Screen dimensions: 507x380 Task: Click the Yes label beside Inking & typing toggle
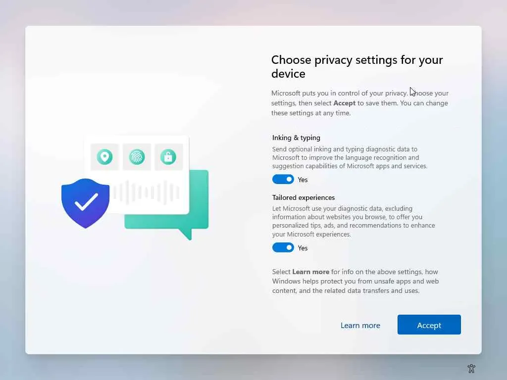[303, 180]
